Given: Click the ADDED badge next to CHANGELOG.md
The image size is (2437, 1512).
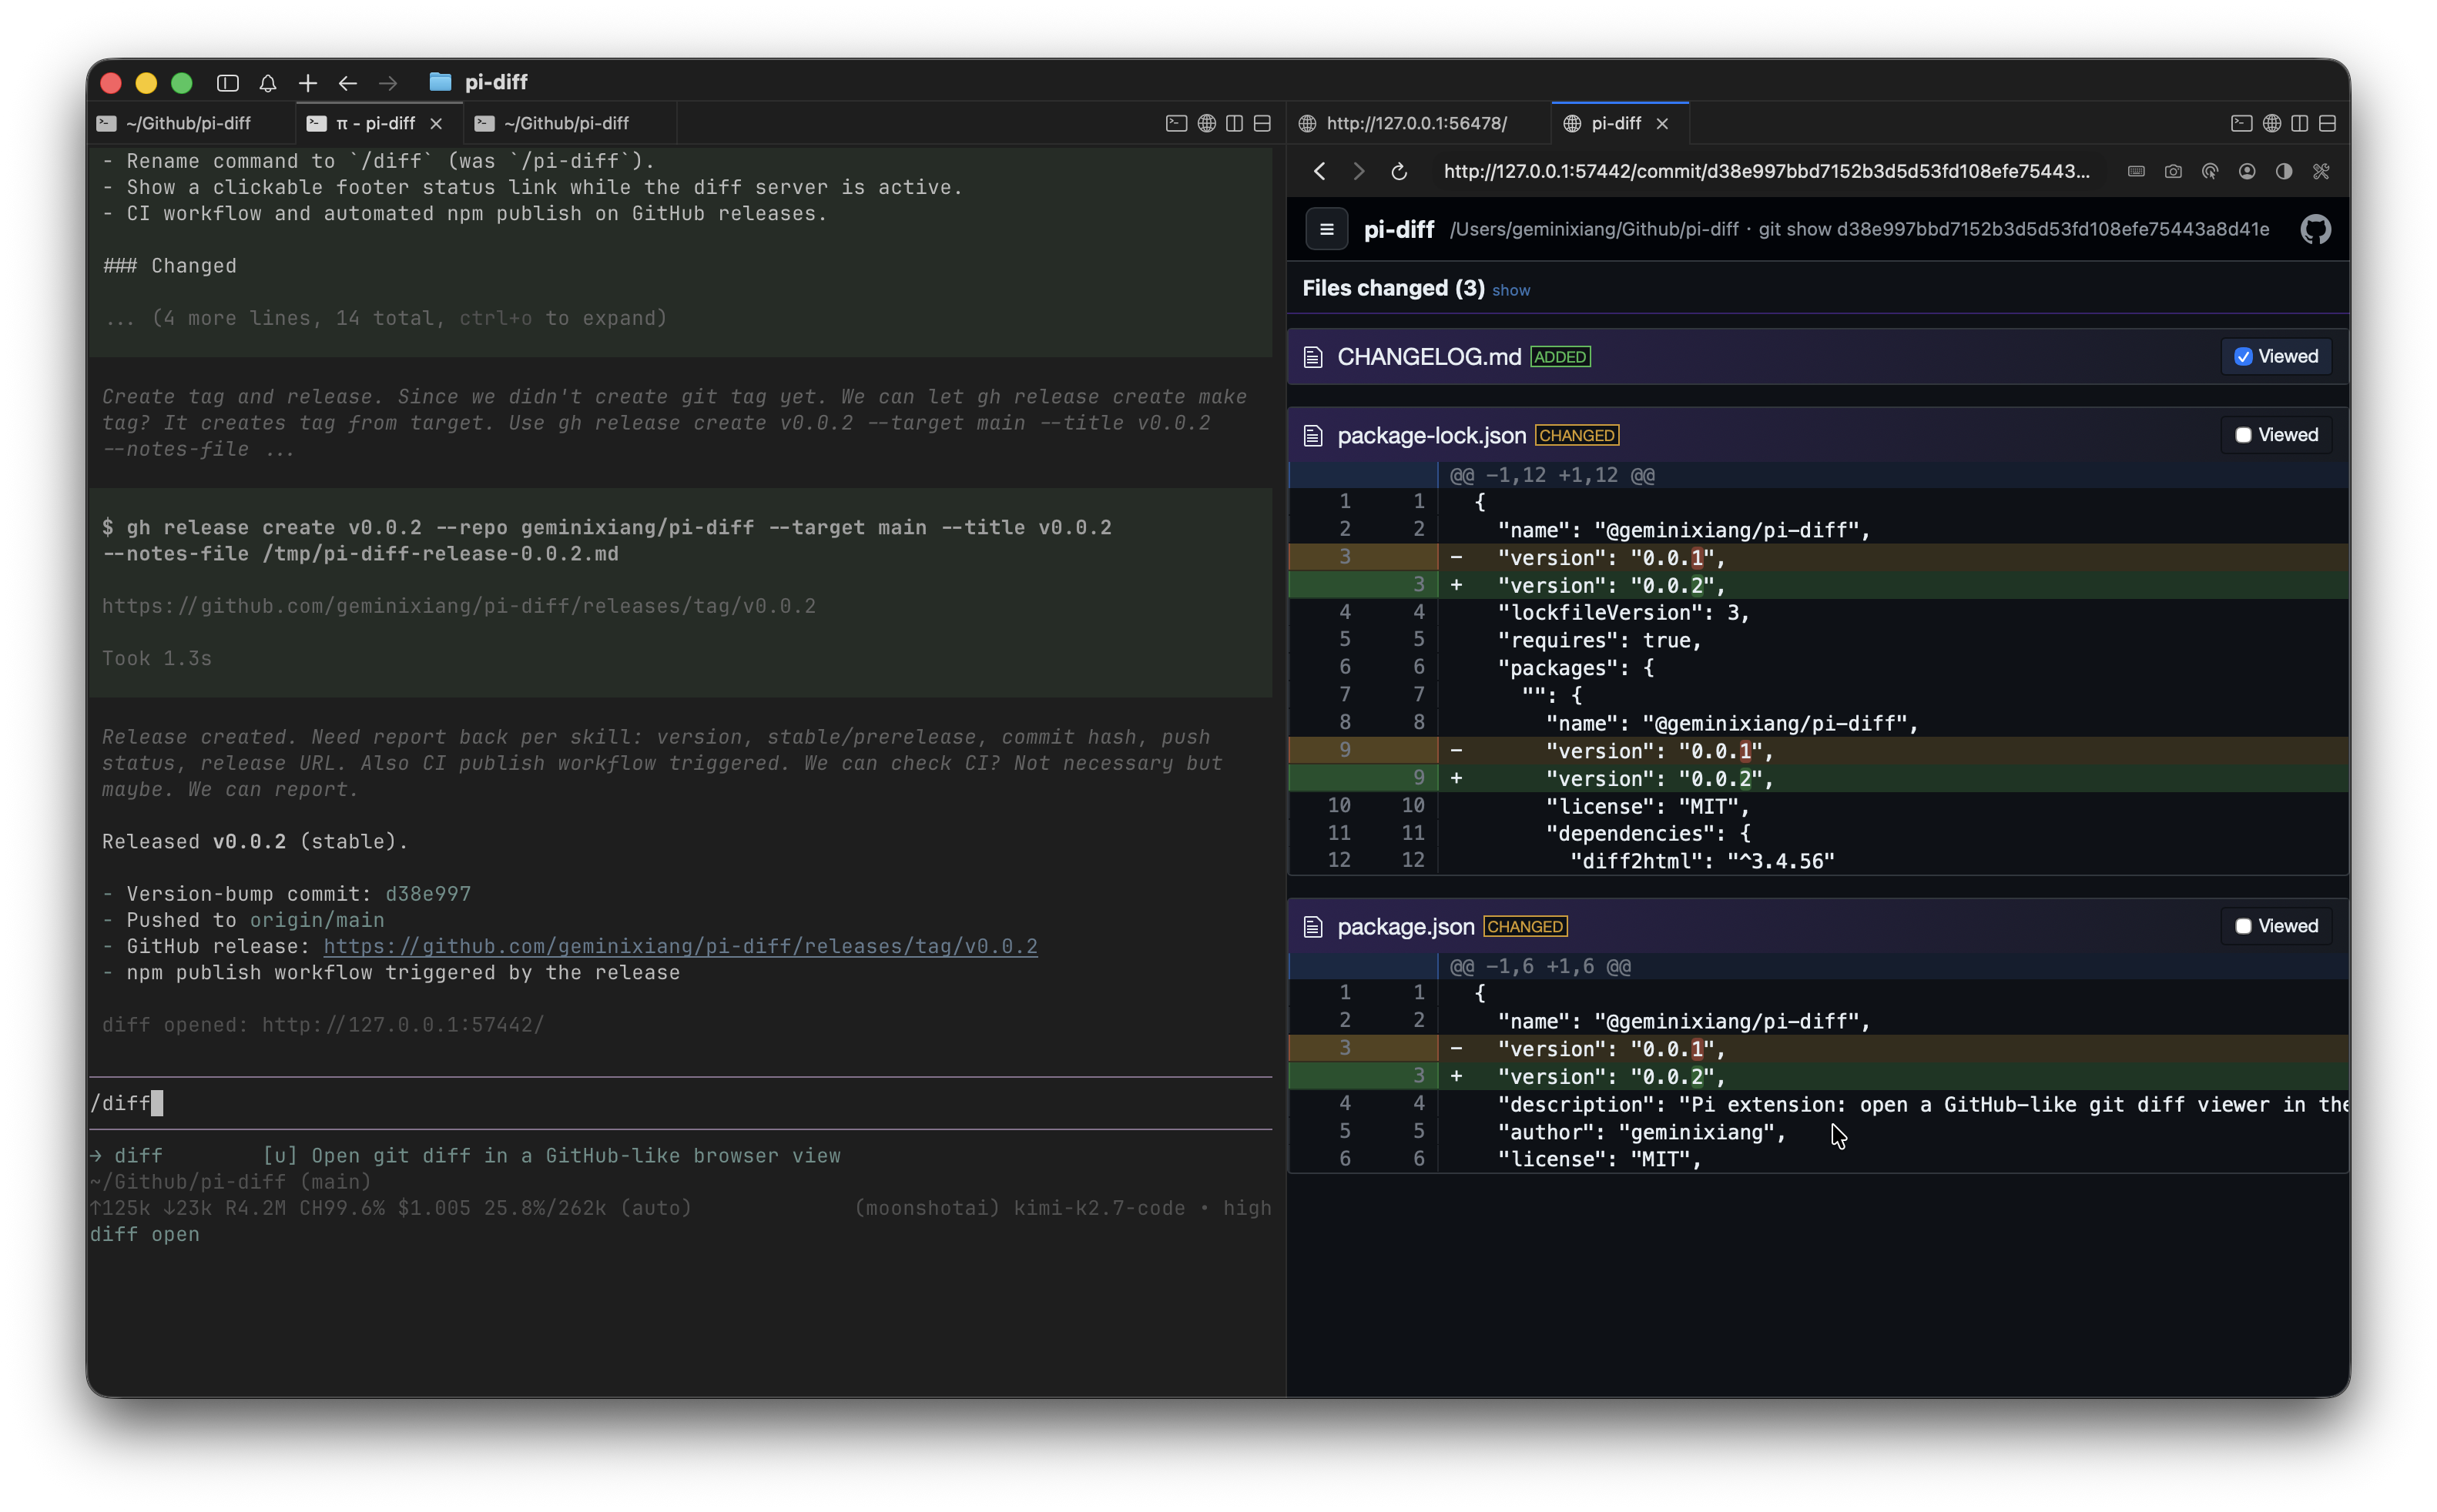Looking at the screenshot, I should 1560,357.
